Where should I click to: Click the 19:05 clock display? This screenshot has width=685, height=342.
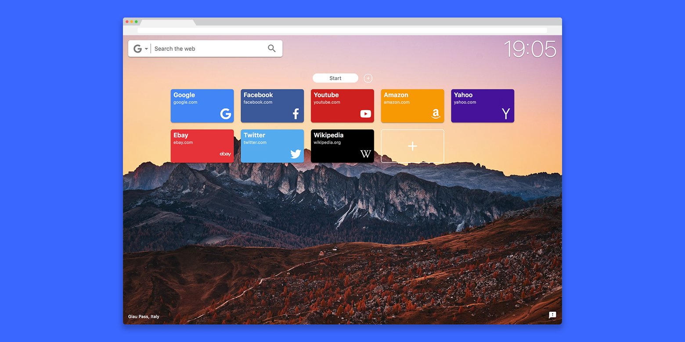(530, 49)
